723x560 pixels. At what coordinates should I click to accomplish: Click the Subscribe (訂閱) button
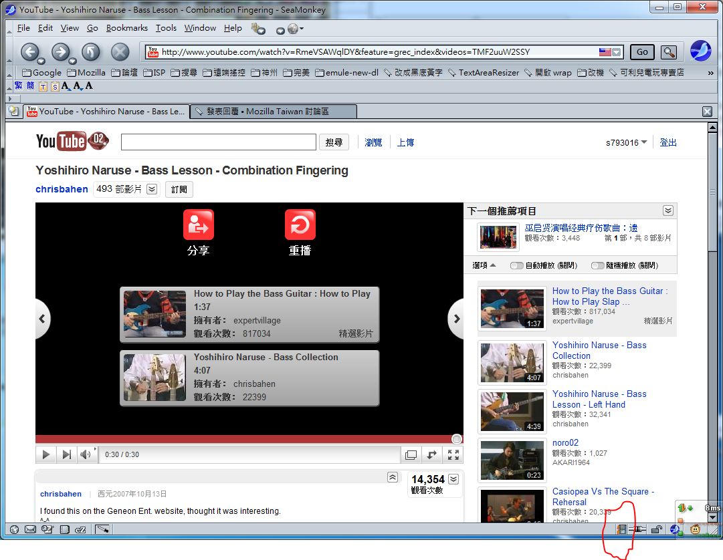(x=179, y=189)
